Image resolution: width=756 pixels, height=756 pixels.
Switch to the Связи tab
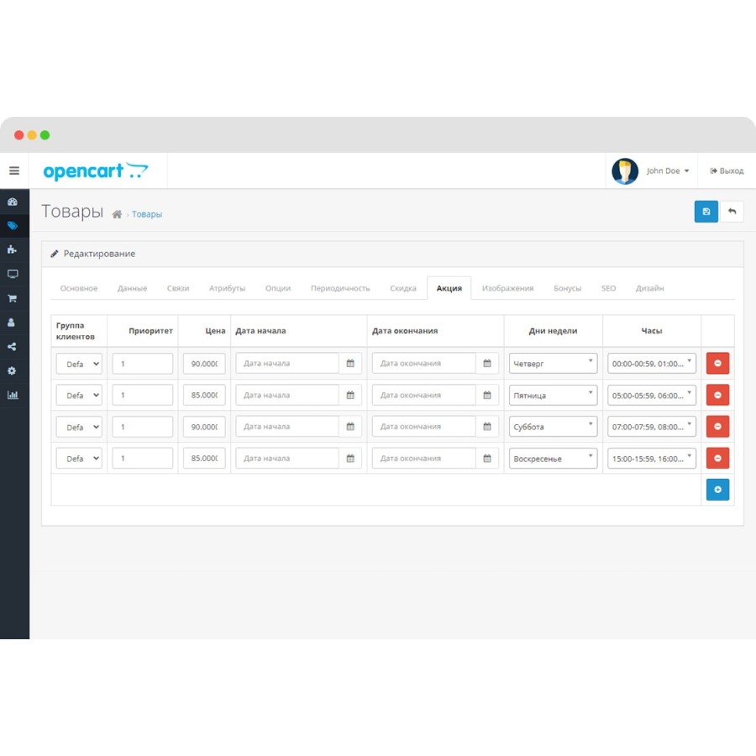coord(178,288)
